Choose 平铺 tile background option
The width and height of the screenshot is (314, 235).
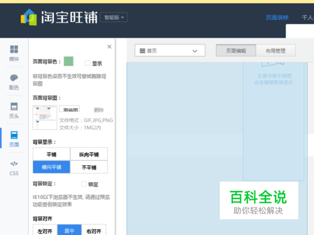[51, 155]
